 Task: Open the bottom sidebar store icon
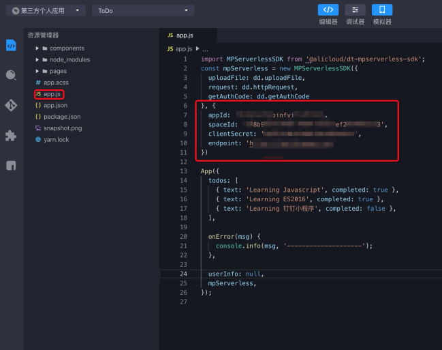click(x=11, y=165)
